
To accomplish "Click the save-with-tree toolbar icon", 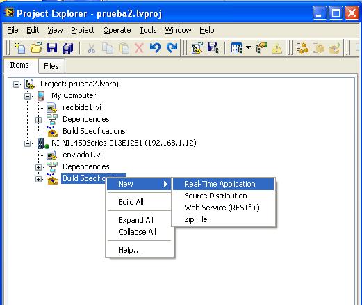I will (213, 48).
